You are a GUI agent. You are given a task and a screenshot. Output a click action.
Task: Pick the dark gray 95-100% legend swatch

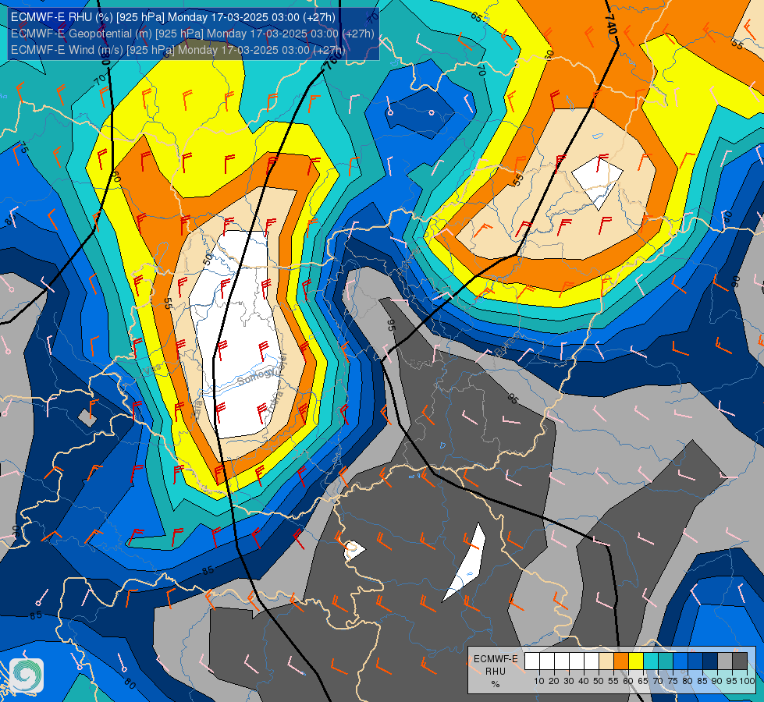point(740,661)
